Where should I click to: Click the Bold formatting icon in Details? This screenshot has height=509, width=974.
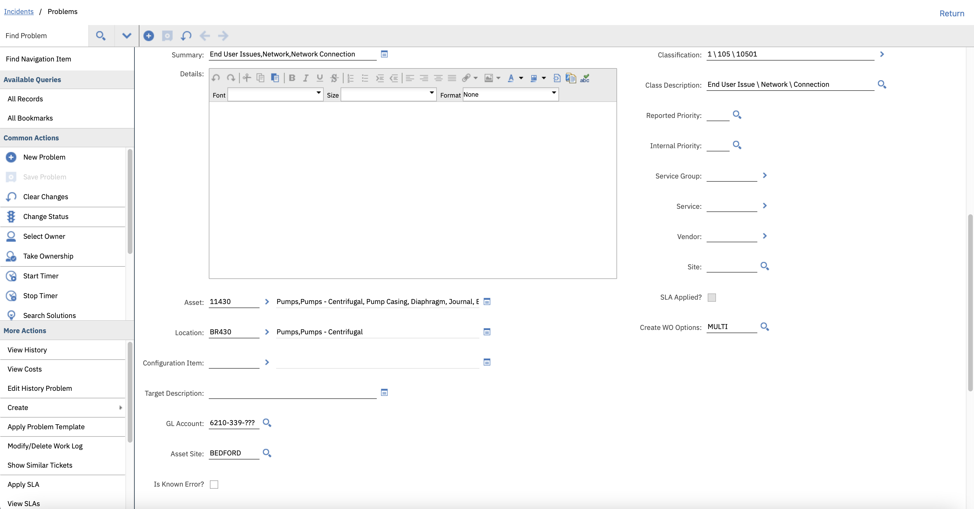tap(292, 78)
